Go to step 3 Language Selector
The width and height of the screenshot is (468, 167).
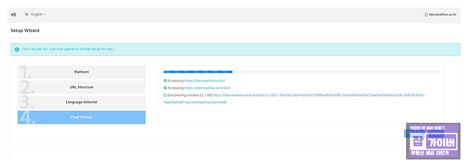(x=81, y=102)
